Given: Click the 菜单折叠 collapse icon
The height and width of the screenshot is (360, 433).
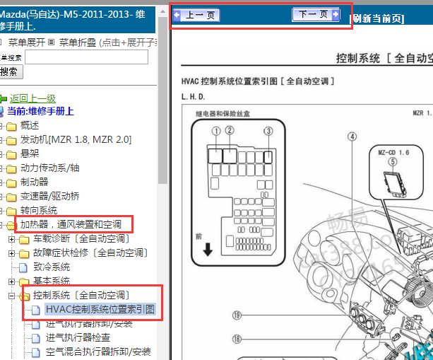Looking at the screenshot, I should [51, 42].
